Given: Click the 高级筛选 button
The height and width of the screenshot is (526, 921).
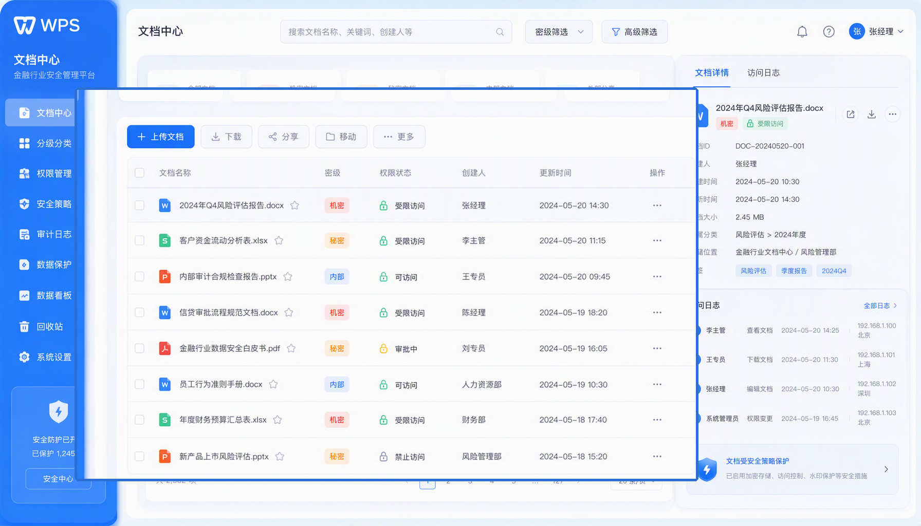Looking at the screenshot, I should pos(635,32).
